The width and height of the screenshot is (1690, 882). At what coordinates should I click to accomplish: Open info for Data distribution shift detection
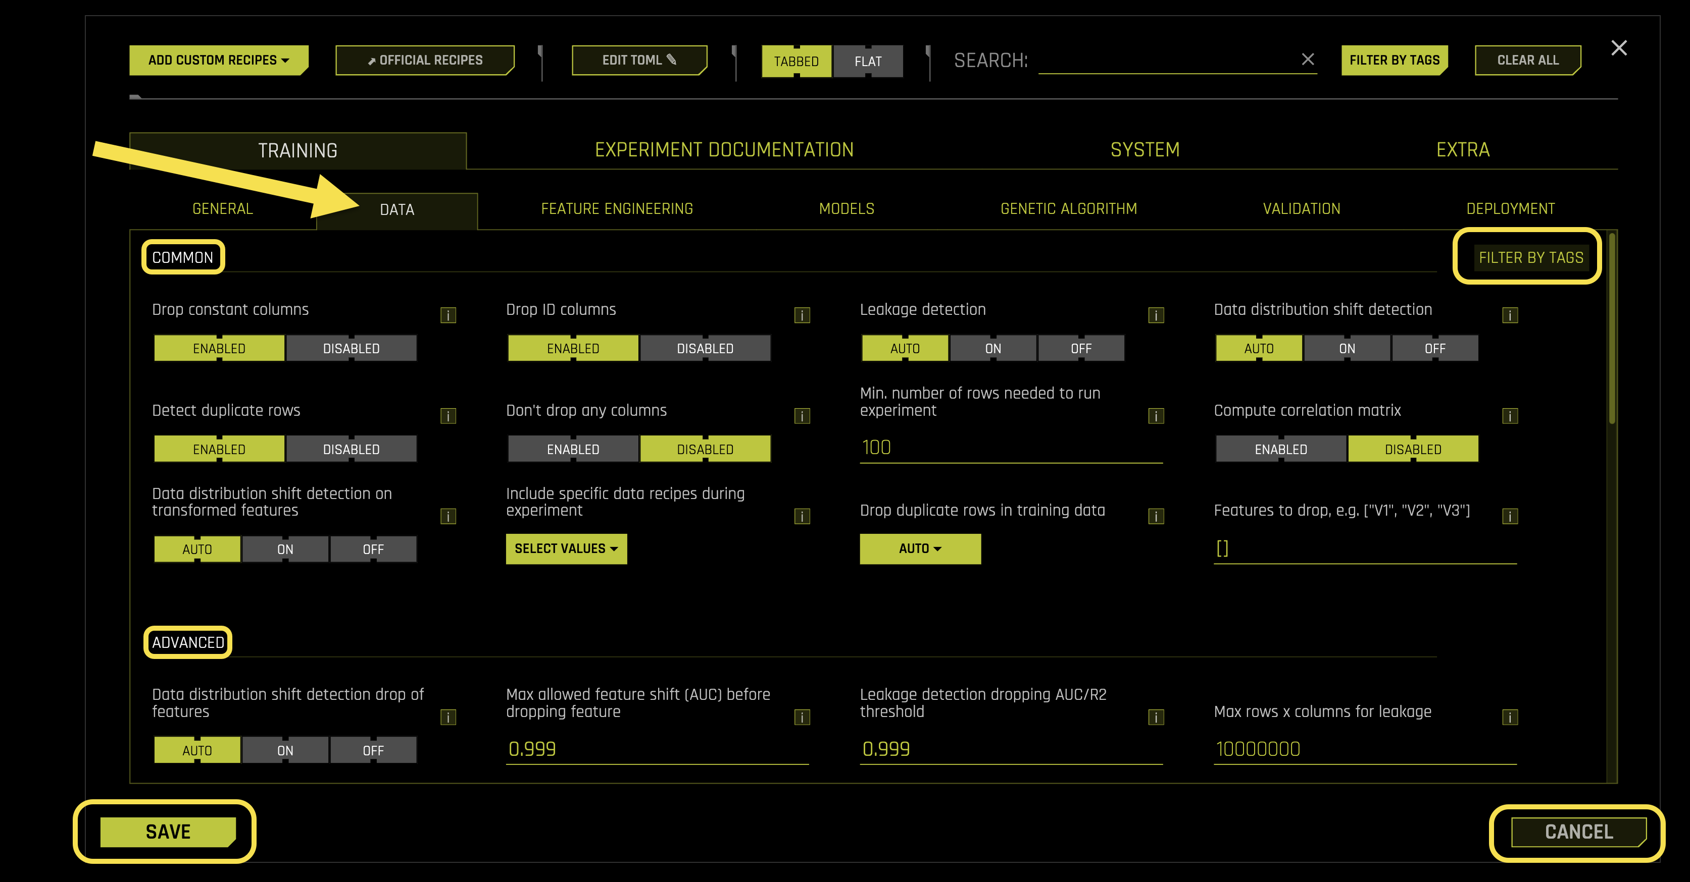[x=1510, y=315]
